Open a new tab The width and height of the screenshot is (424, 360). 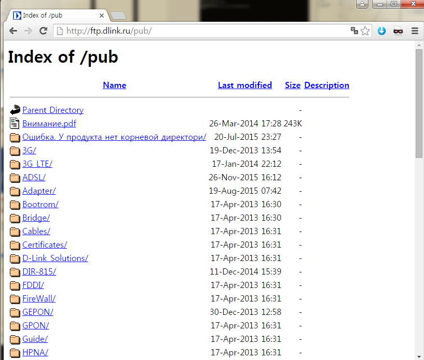tap(118, 16)
